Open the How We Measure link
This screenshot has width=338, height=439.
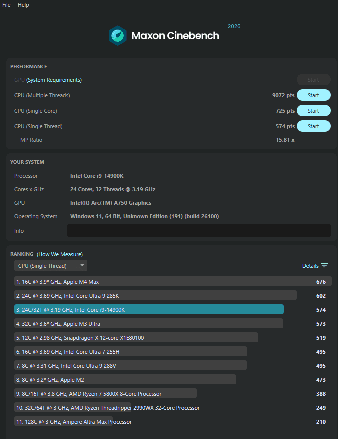point(60,254)
